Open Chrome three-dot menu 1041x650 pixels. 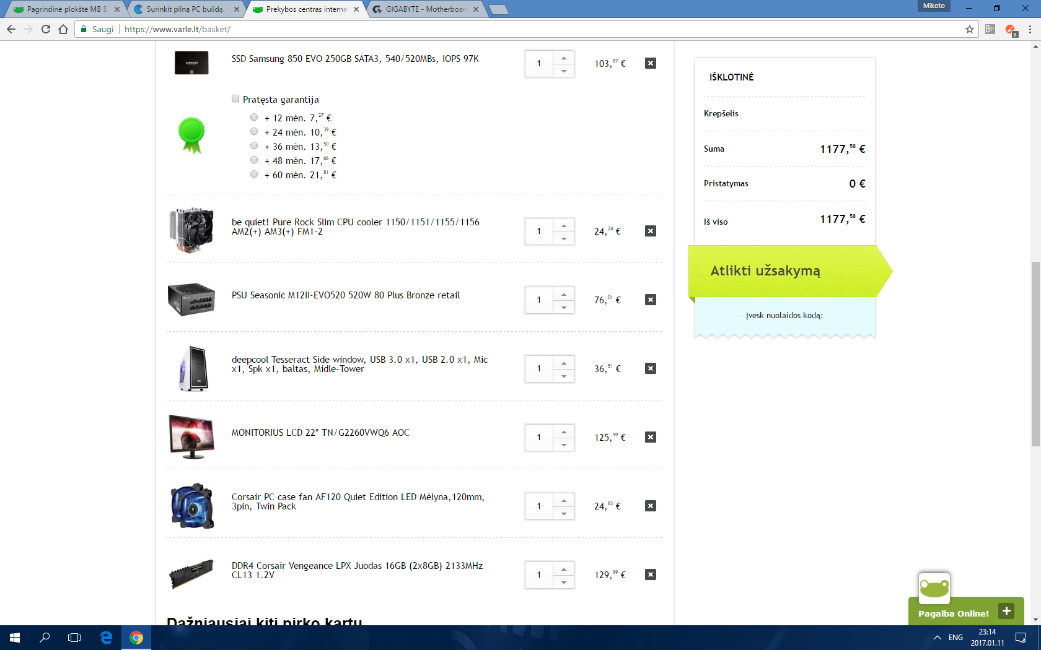(x=1030, y=29)
